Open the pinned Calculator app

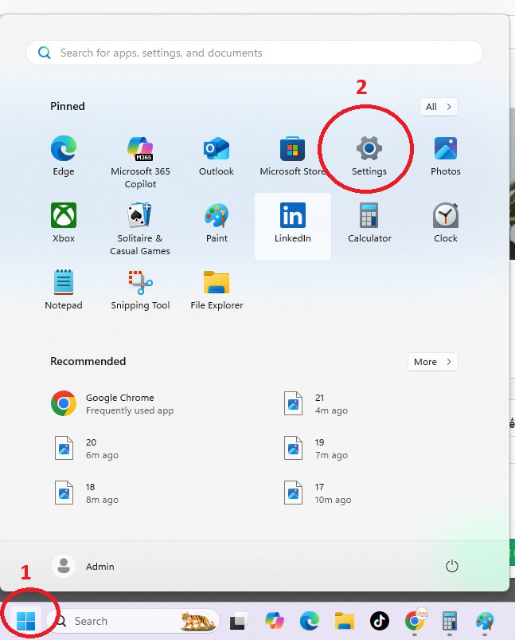pos(369,223)
